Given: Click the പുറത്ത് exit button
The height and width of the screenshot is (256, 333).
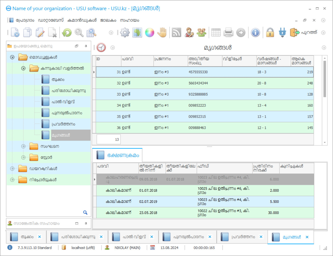Looking at the screenshot, I should (x=304, y=33).
